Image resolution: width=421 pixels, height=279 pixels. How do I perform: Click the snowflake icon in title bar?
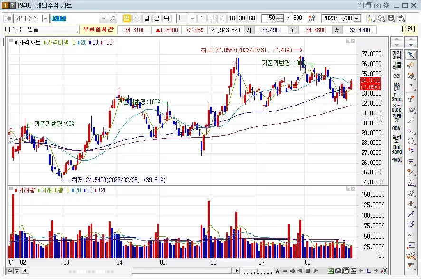pos(386,5)
